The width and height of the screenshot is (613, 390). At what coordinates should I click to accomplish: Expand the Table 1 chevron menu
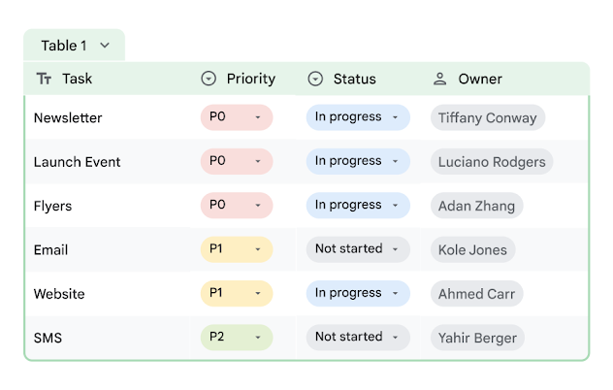point(105,46)
